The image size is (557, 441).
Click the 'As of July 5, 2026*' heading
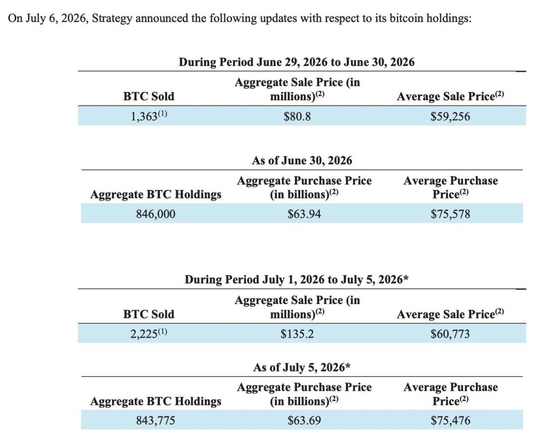pyautogui.click(x=302, y=367)
